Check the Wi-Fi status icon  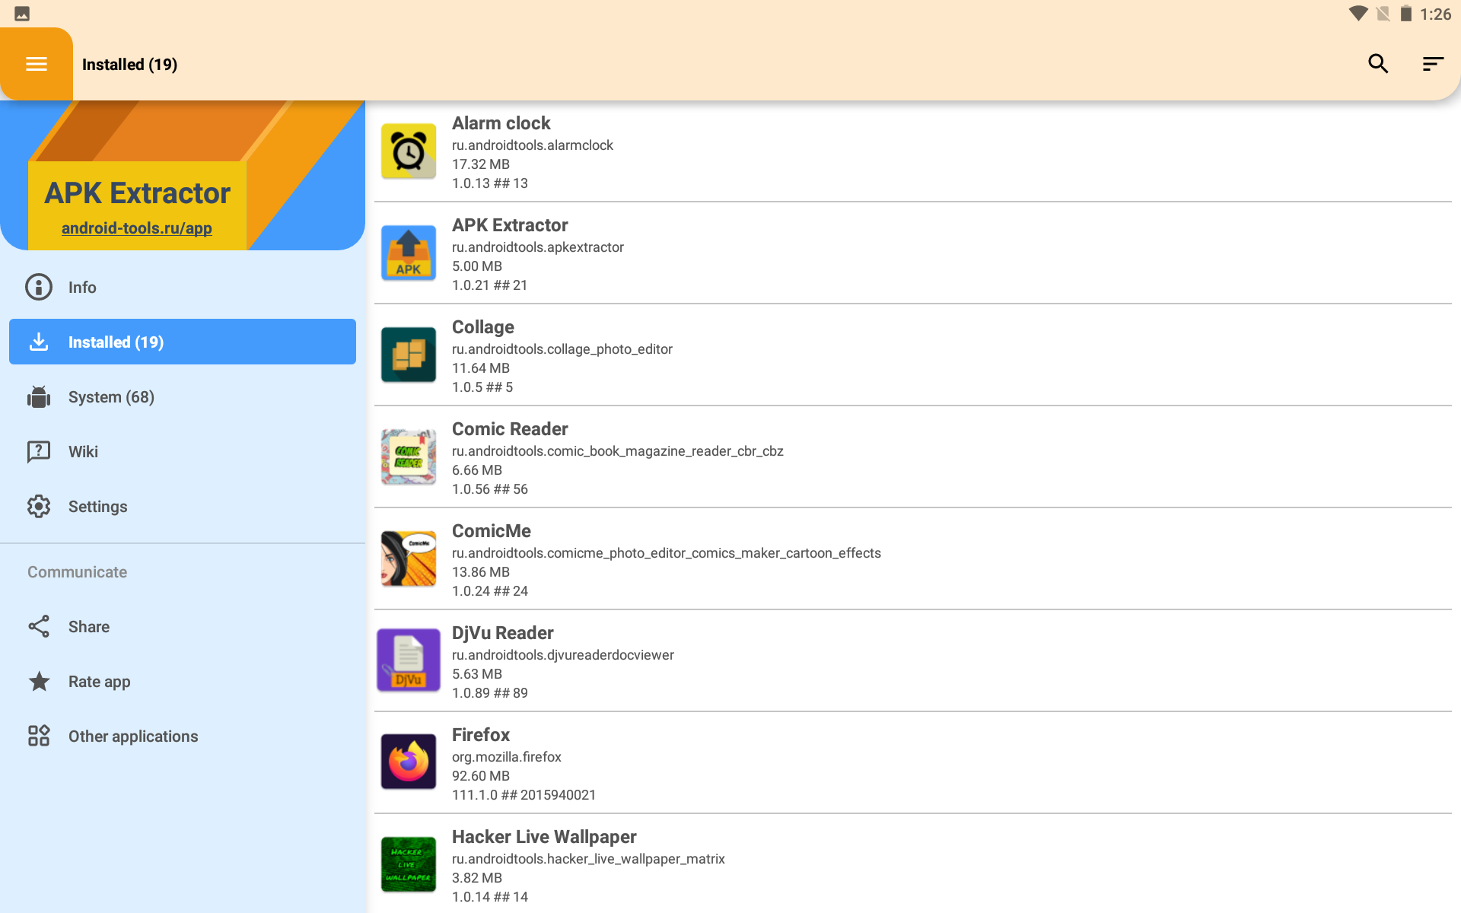(1358, 14)
